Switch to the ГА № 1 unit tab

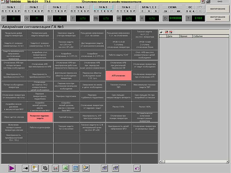(11, 7)
